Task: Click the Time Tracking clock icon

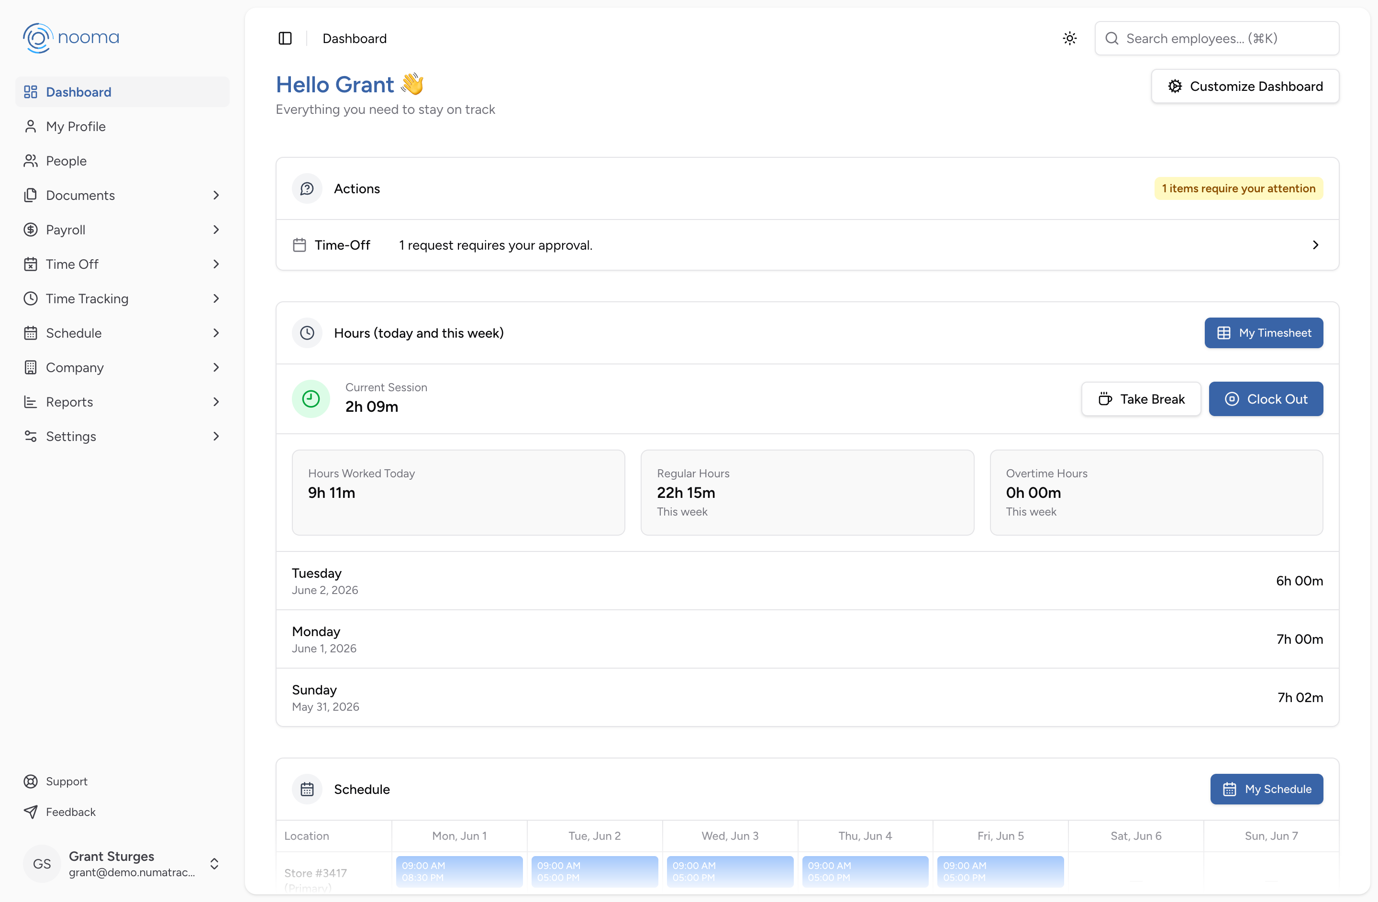Action: [x=31, y=298]
